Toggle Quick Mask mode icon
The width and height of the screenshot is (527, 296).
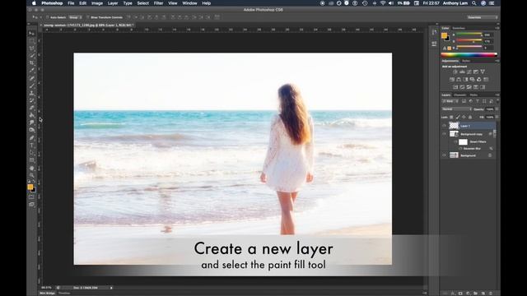(31, 197)
